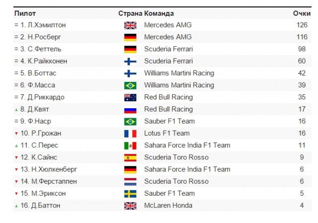Click McLaren Honda team name
The image size is (318, 223).
tap(168, 205)
